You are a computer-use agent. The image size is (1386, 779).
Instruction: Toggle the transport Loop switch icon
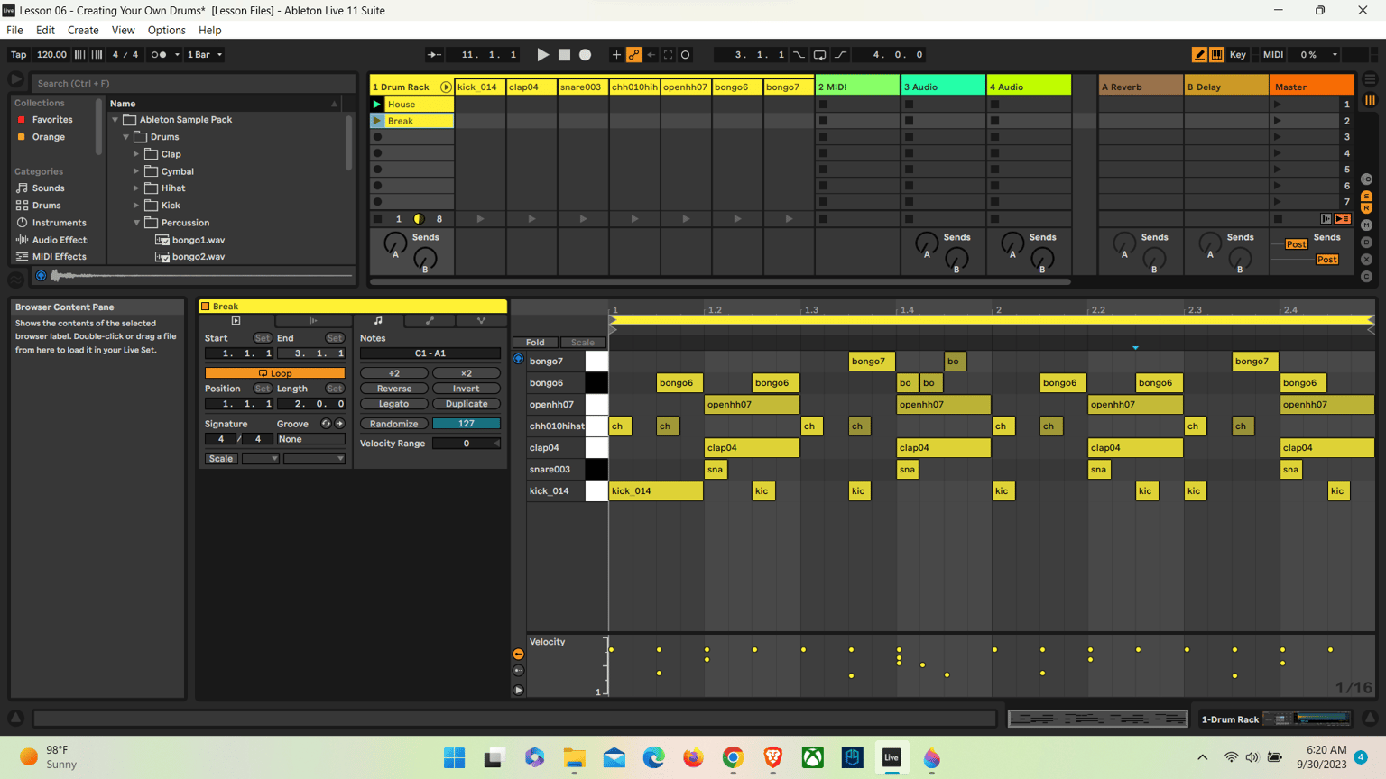pos(819,55)
